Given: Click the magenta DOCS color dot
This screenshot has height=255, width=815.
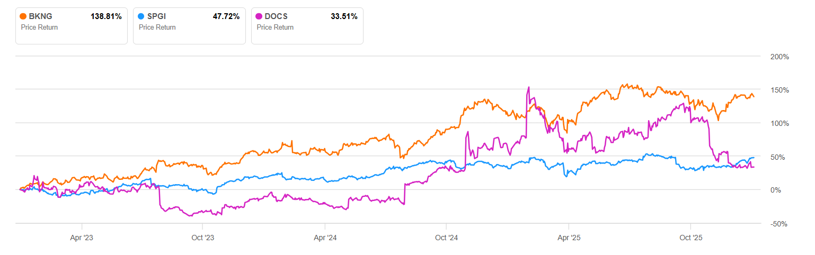Looking at the screenshot, I should 259,17.
